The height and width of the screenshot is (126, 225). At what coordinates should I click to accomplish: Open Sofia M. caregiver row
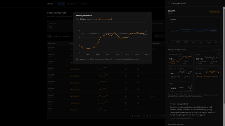tap(106, 89)
